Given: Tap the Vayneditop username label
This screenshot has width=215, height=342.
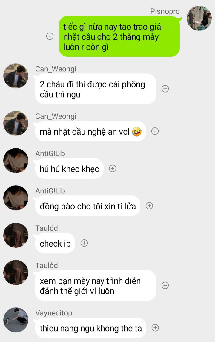Looking at the screenshot, I should pos(54,313).
